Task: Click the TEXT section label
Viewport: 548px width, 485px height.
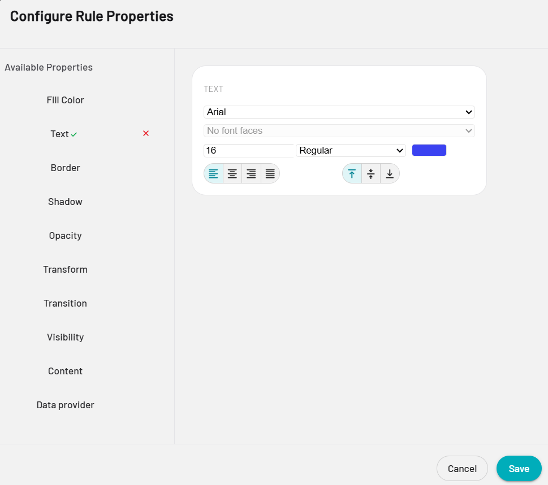Action: tap(213, 89)
